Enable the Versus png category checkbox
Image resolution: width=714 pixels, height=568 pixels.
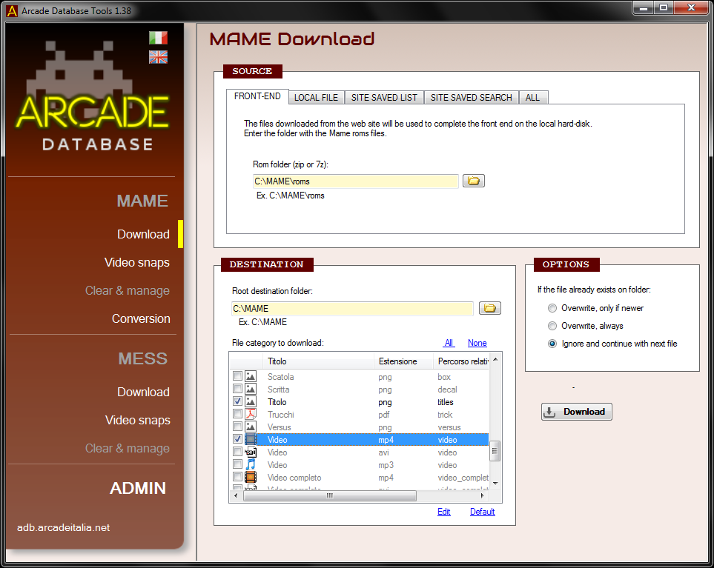point(237,427)
